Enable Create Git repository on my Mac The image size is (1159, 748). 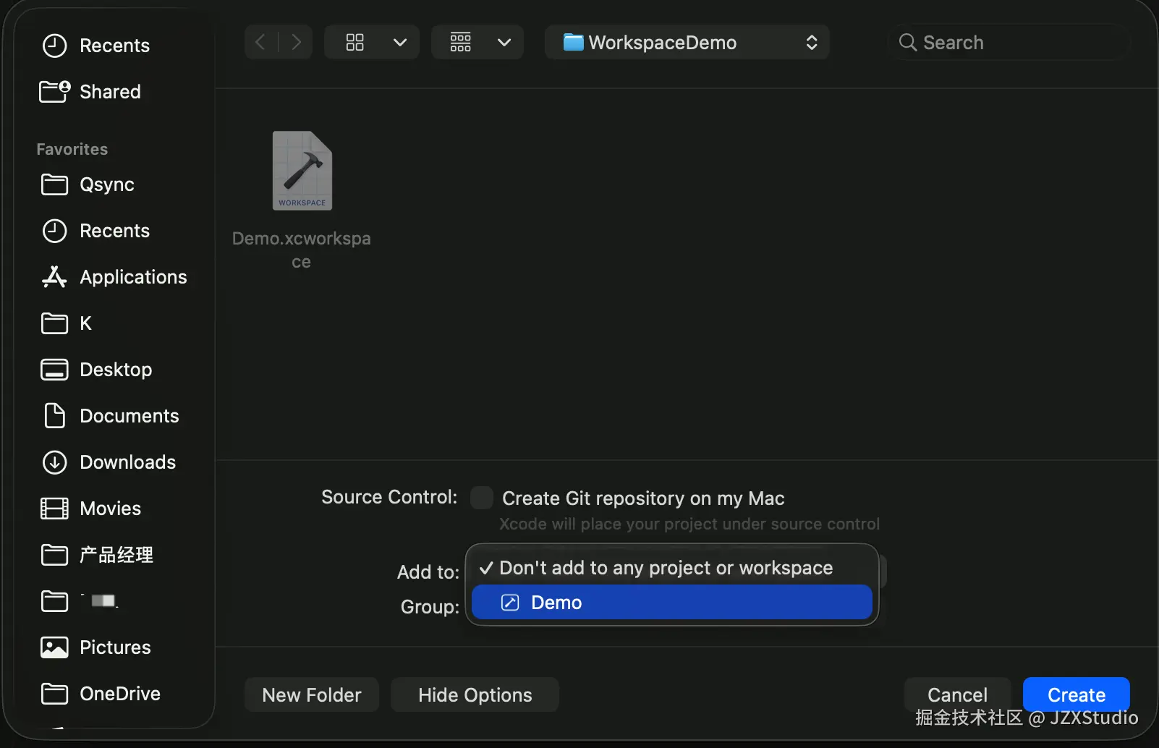tap(482, 498)
